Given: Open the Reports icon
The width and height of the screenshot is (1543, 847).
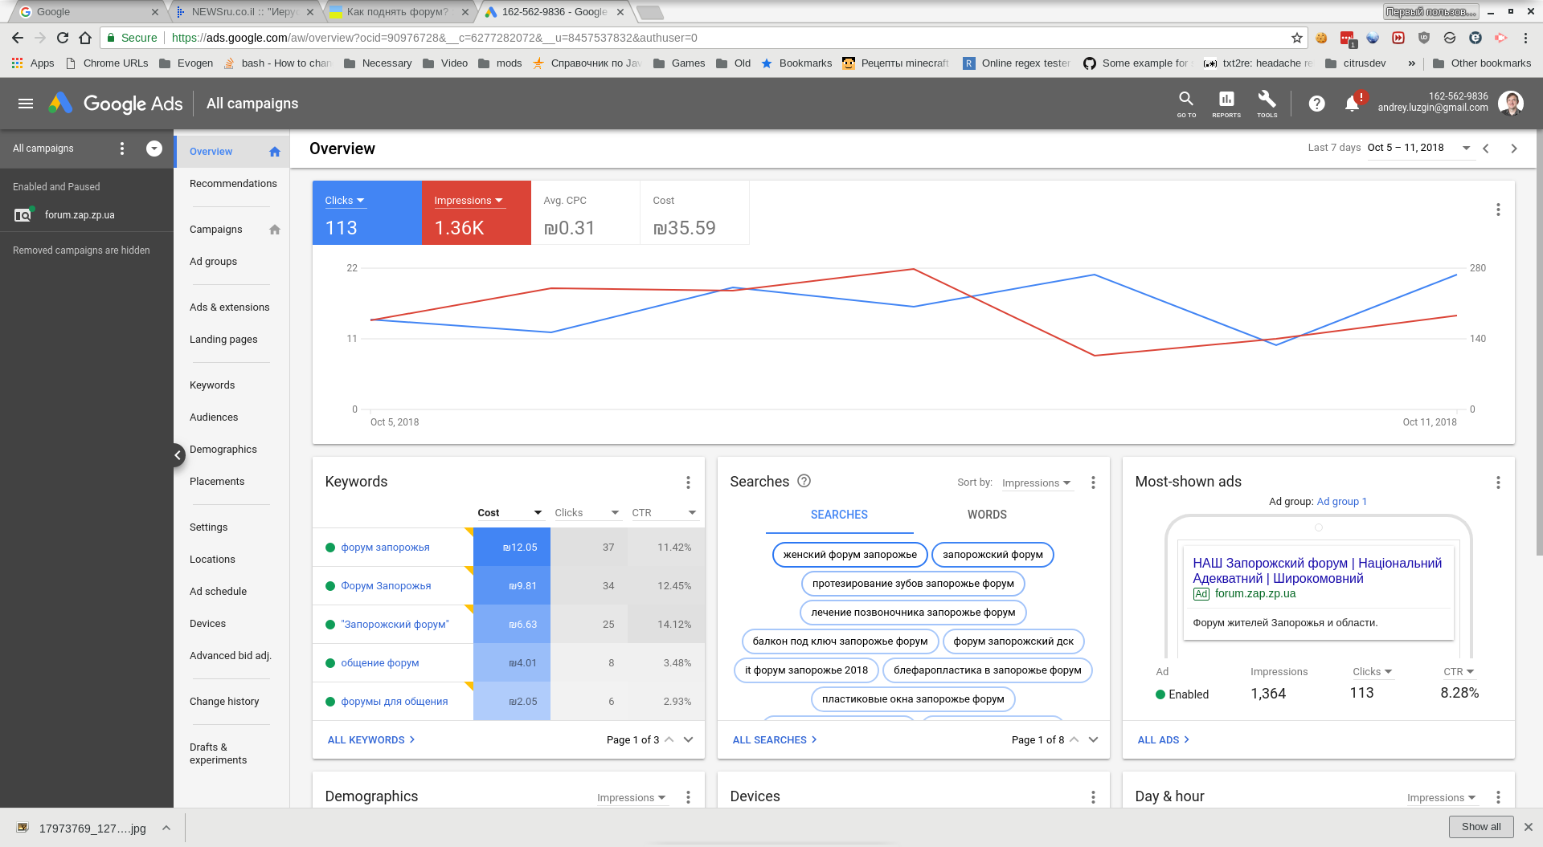Looking at the screenshot, I should (1226, 100).
